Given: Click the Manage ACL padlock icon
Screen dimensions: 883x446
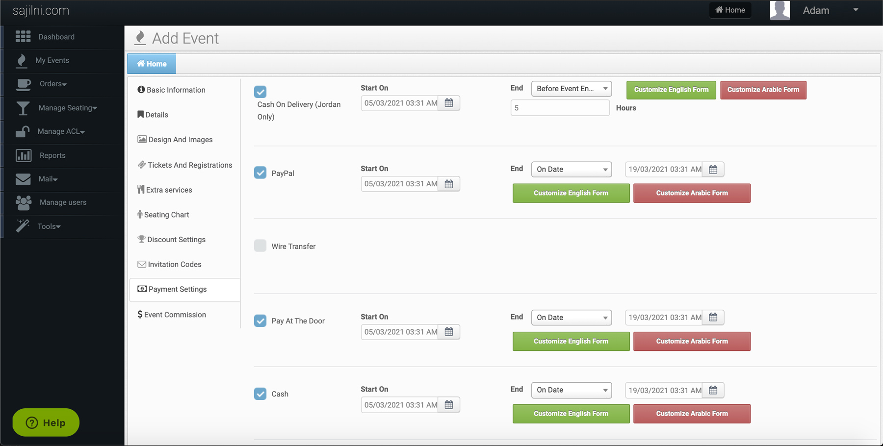Looking at the screenshot, I should (x=23, y=131).
